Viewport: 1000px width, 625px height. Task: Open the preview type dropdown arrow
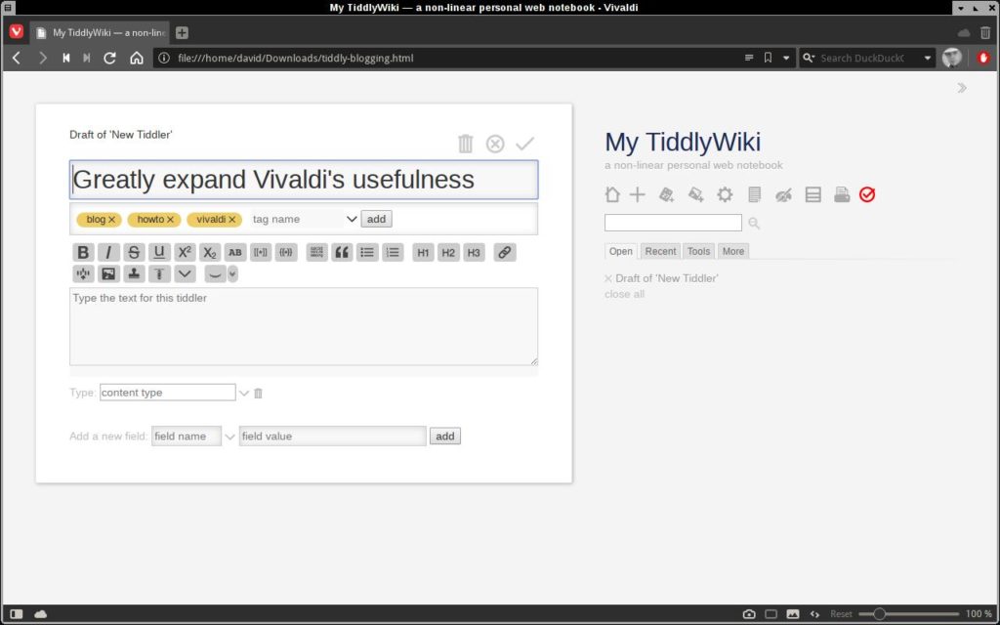click(232, 274)
